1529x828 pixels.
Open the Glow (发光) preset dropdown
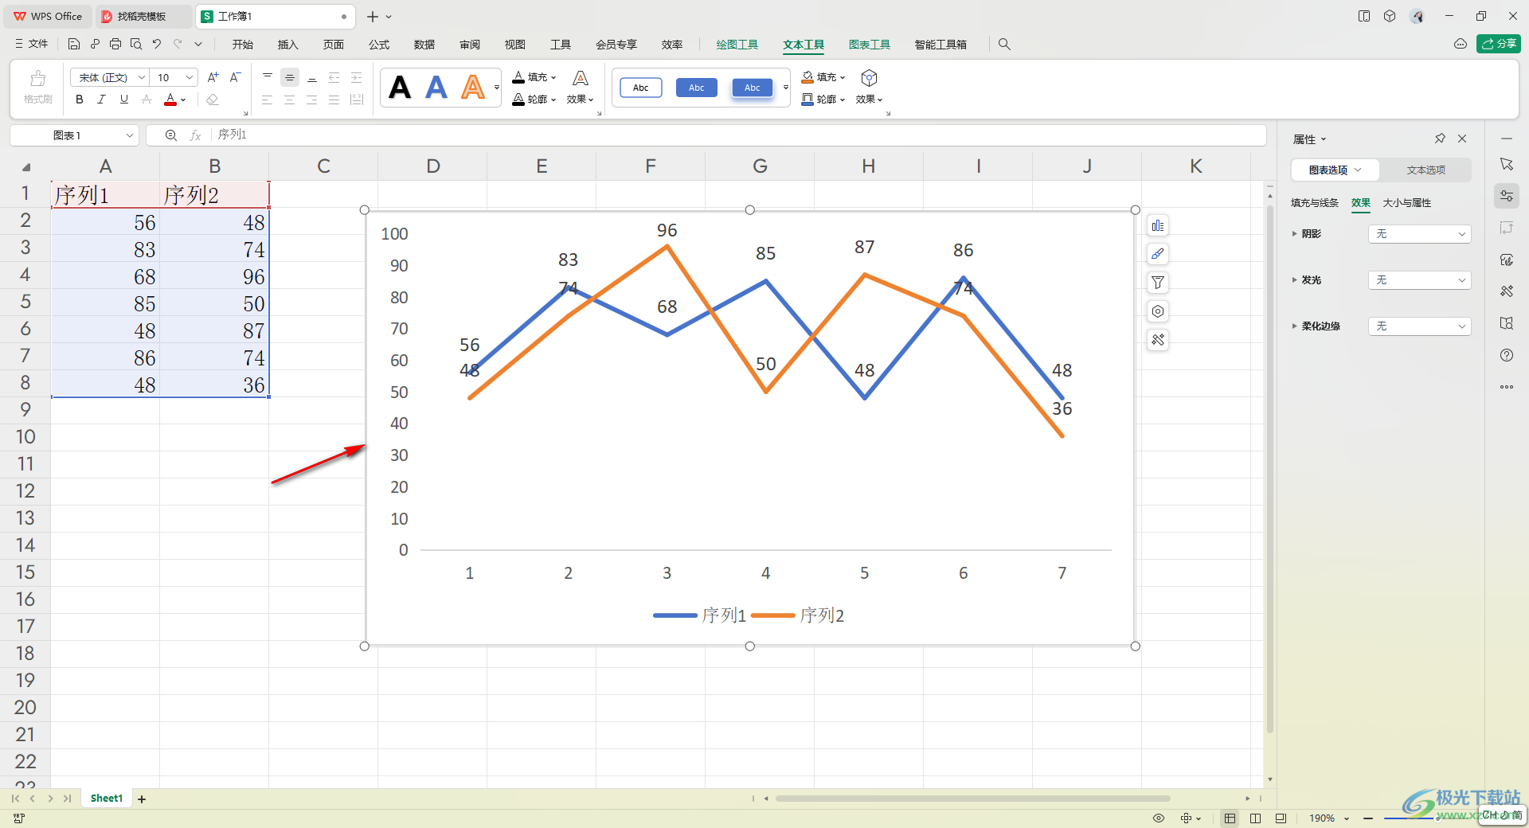(x=1419, y=280)
